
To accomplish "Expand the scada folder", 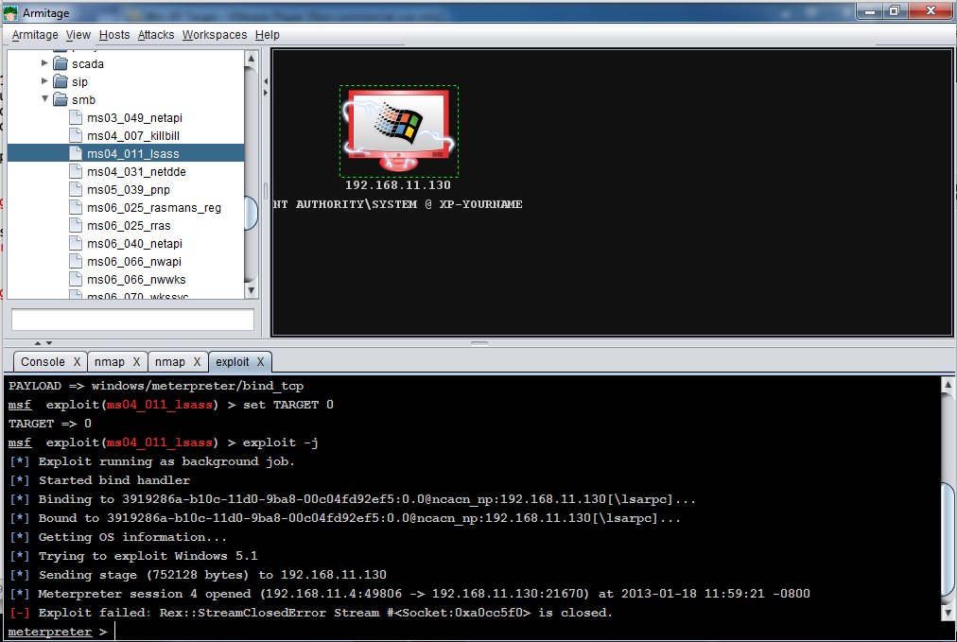I will (x=43, y=62).
